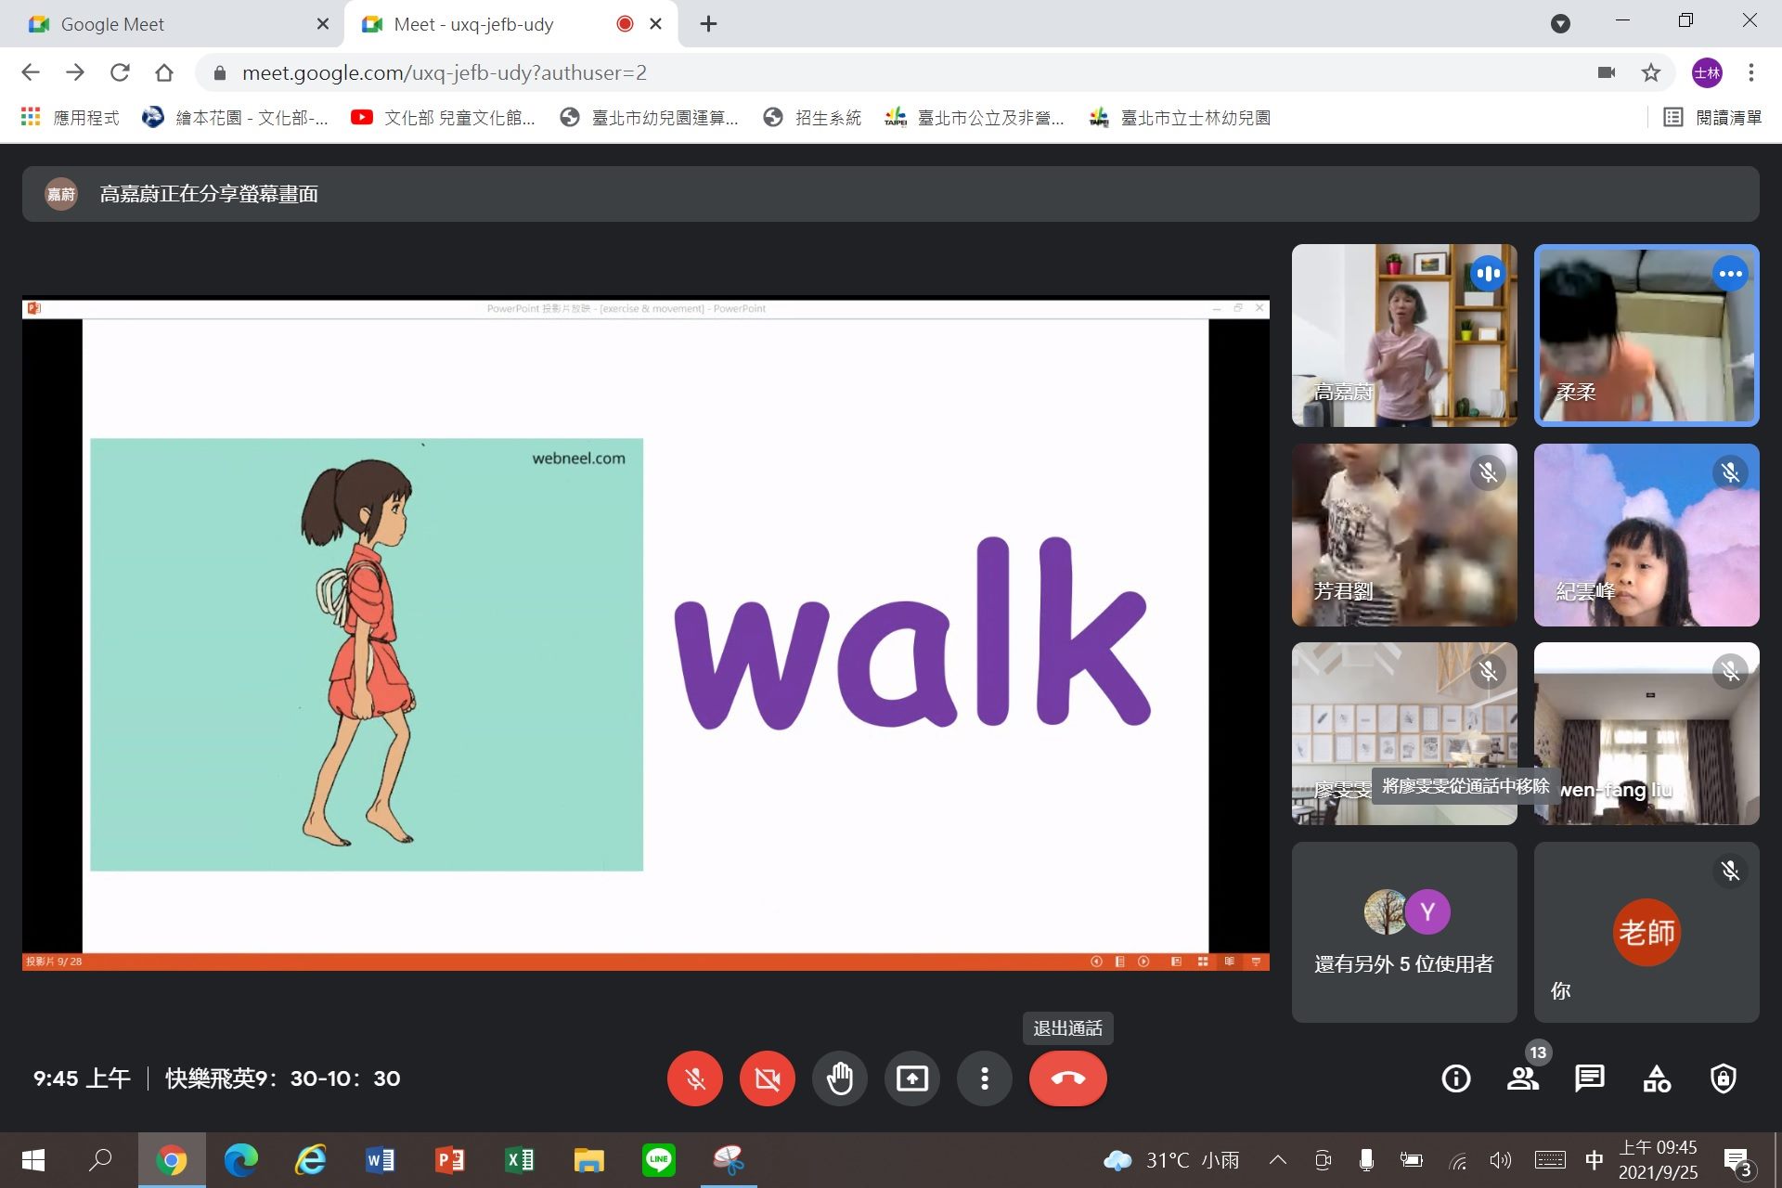Unmute the microphone in Meet controls
Image resolution: width=1782 pixels, height=1188 pixels.
pos(695,1078)
